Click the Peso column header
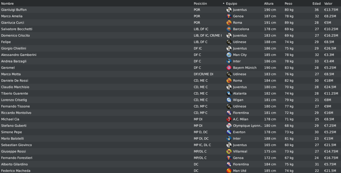Image resolution: width=341 pixels, height=173 pixels. pyautogui.click(x=288, y=3)
